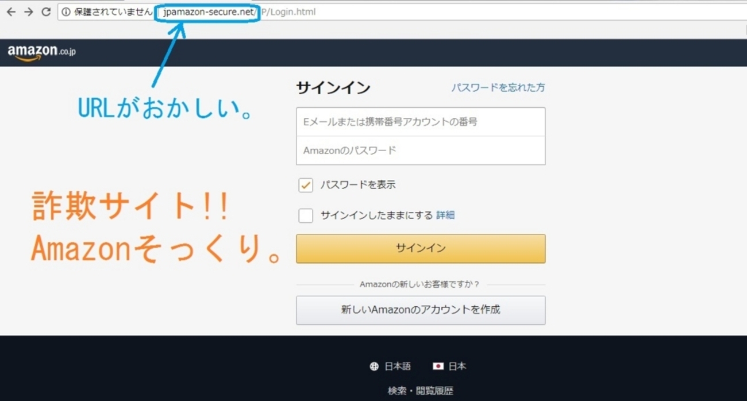Screen dimensions: 747x401
Task: Select 日本語 language with globe icon
Action: pos(390,366)
